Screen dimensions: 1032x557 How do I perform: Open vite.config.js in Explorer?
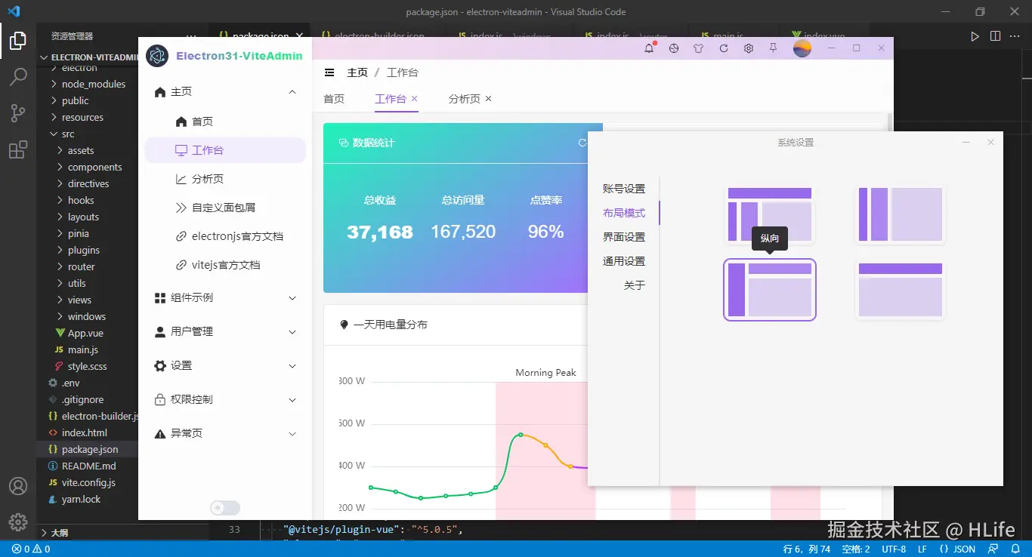[x=88, y=482]
